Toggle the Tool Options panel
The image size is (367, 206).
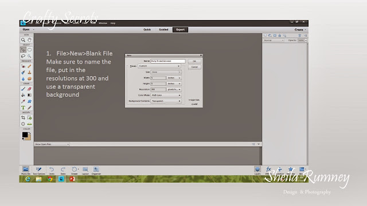(39, 171)
